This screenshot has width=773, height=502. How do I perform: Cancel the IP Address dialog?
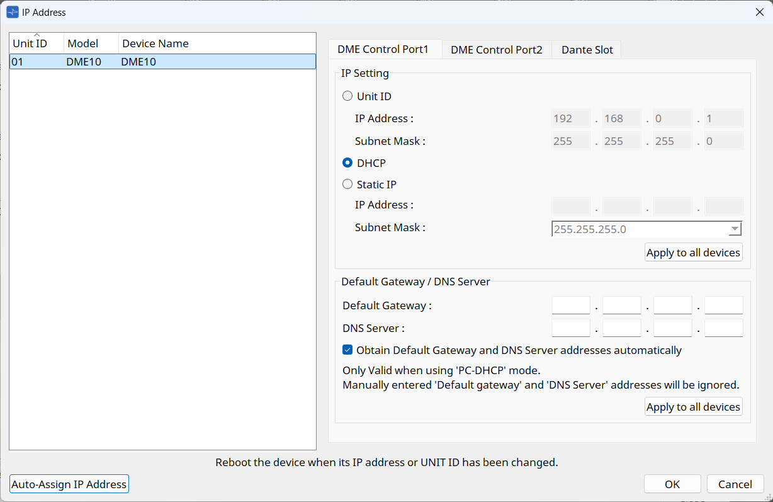735,484
